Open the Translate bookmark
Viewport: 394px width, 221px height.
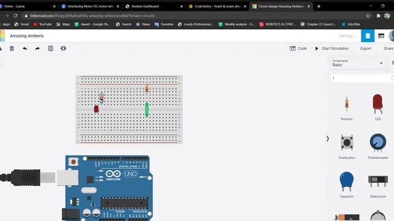[x=164, y=24]
